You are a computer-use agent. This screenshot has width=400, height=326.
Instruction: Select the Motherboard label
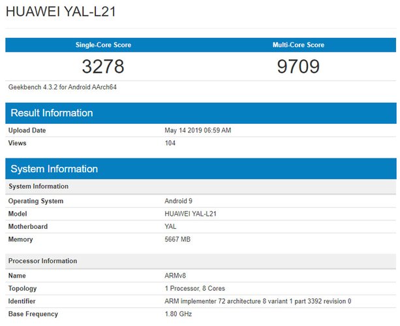point(28,226)
